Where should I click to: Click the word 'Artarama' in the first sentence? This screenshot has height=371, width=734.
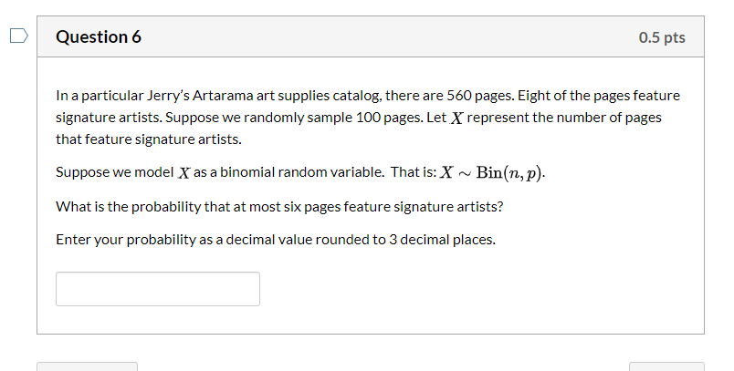[224, 96]
